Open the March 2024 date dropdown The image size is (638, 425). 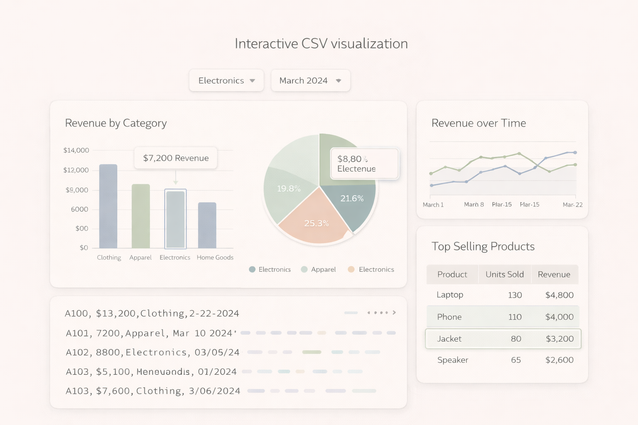pos(311,81)
